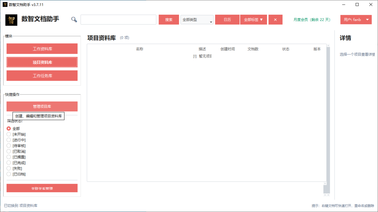Click the title bar app icon
Screen dimensions: 378x212
click(5, 5)
